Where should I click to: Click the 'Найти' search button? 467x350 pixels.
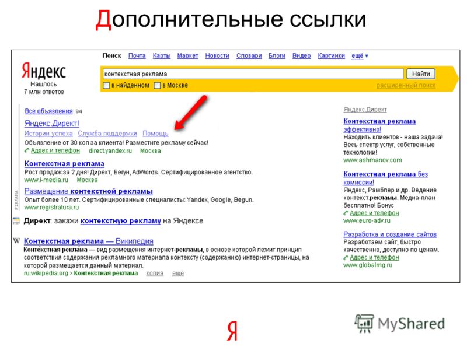click(421, 74)
